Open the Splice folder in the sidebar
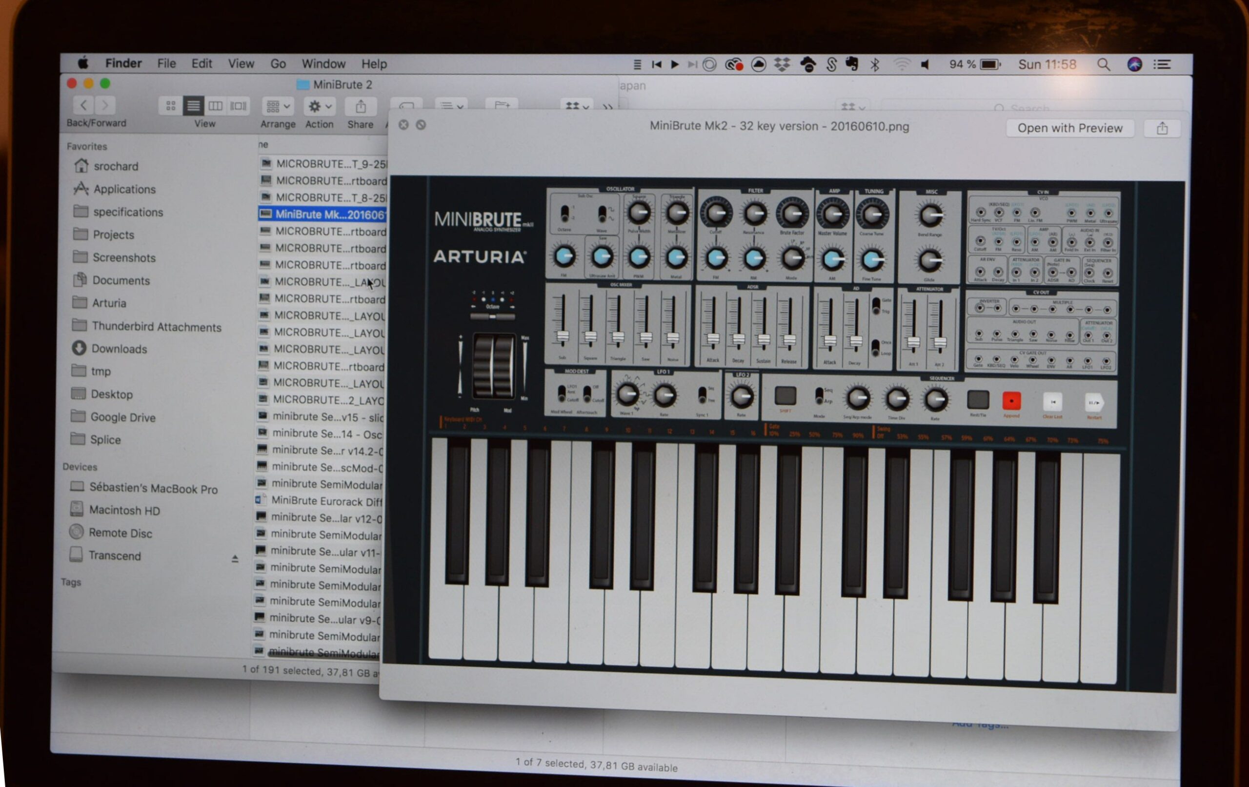1249x787 pixels. click(x=105, y=439)
